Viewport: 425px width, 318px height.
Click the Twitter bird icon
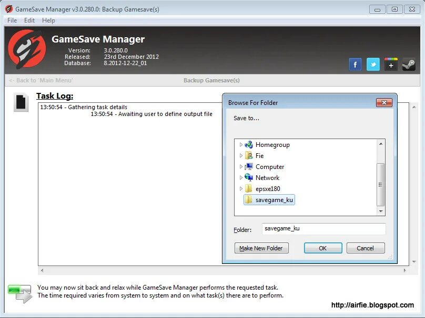point(373,64)
